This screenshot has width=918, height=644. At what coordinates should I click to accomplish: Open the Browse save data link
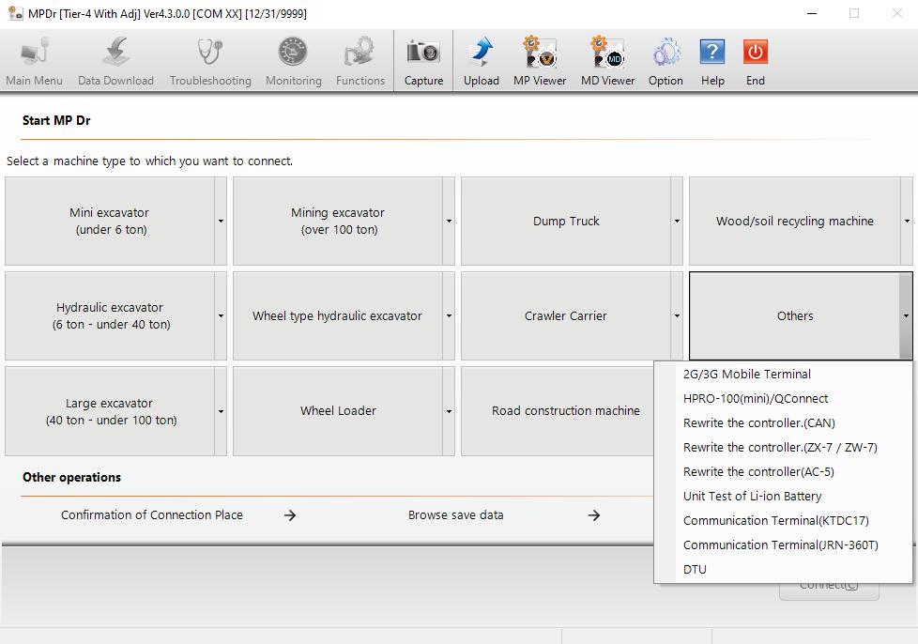[455, 515]
